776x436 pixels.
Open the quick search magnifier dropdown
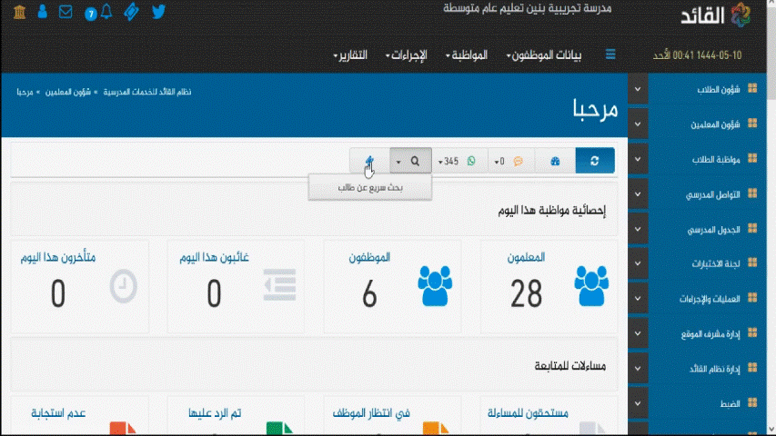tap(408, 161)
